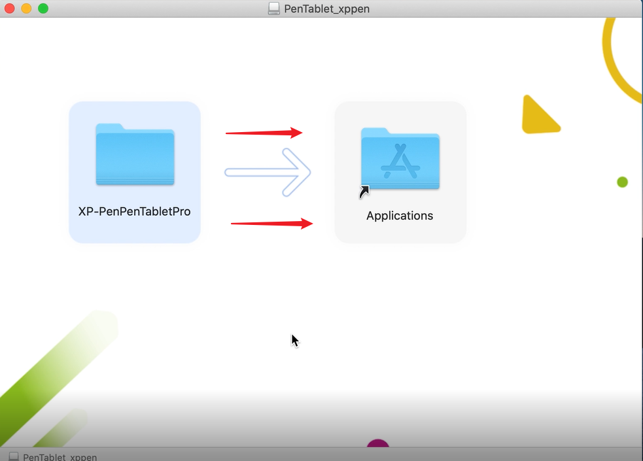Viewport: 643px width, 461px height.
Task: Click the PenTablet_xppen window title text
Action: [x=327, y=9]
